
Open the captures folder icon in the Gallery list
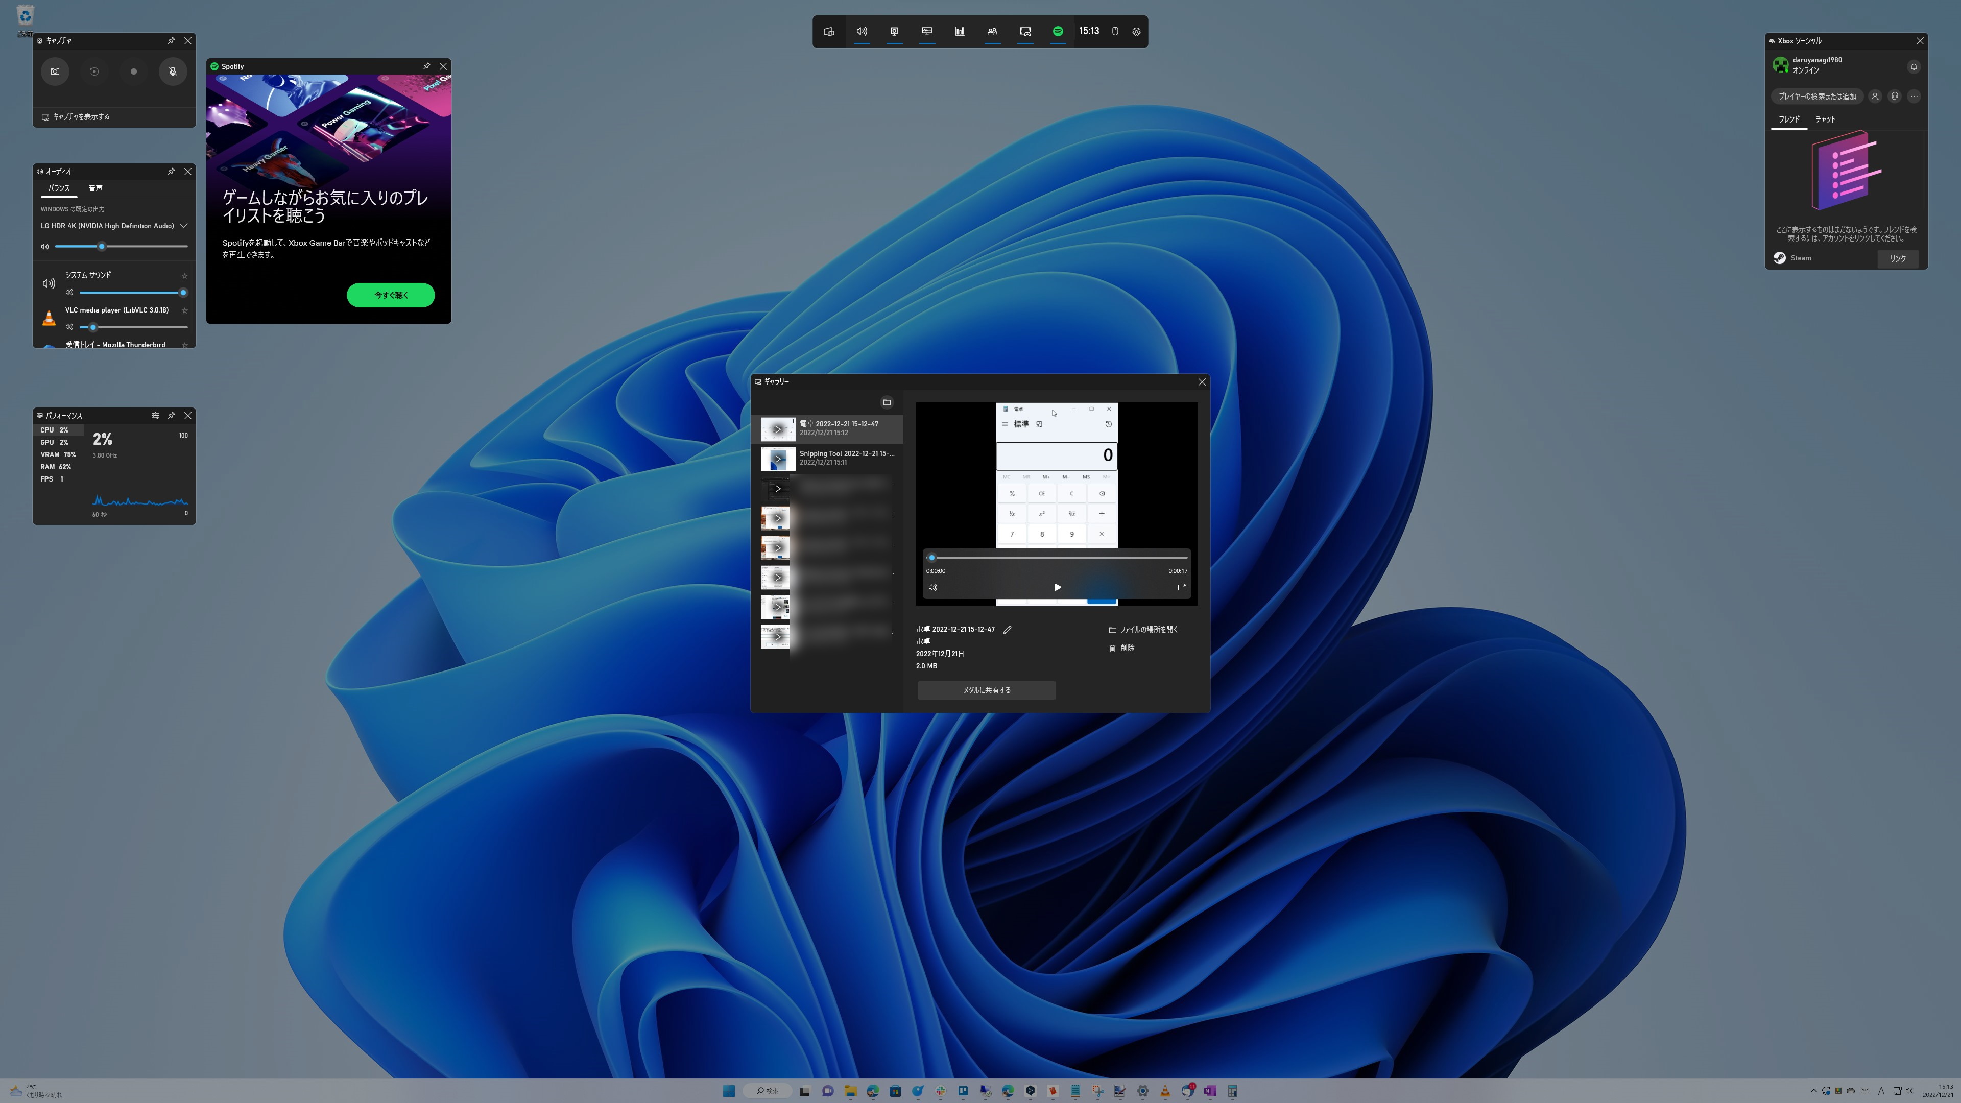pos(886,403)
